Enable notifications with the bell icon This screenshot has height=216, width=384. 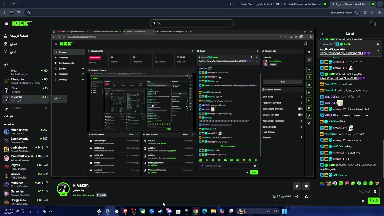(x=297, y=187)
